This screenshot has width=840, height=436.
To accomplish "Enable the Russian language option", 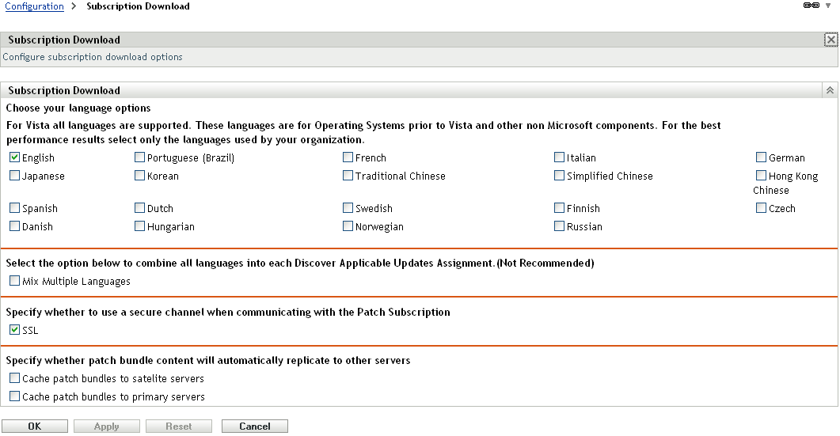I will click(560, 226).
